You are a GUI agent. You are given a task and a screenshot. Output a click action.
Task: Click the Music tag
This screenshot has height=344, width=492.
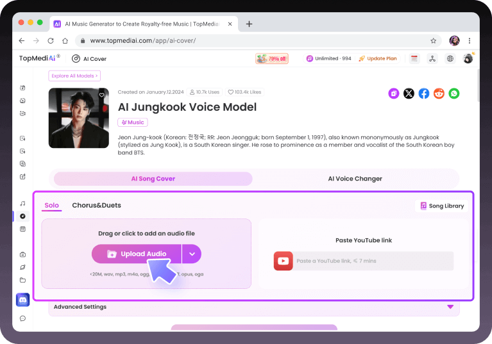click(x=133, y=122)
